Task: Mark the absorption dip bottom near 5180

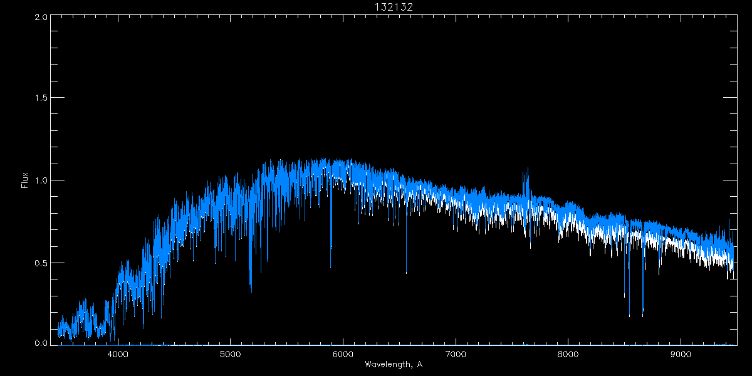Action: point(251,290)
